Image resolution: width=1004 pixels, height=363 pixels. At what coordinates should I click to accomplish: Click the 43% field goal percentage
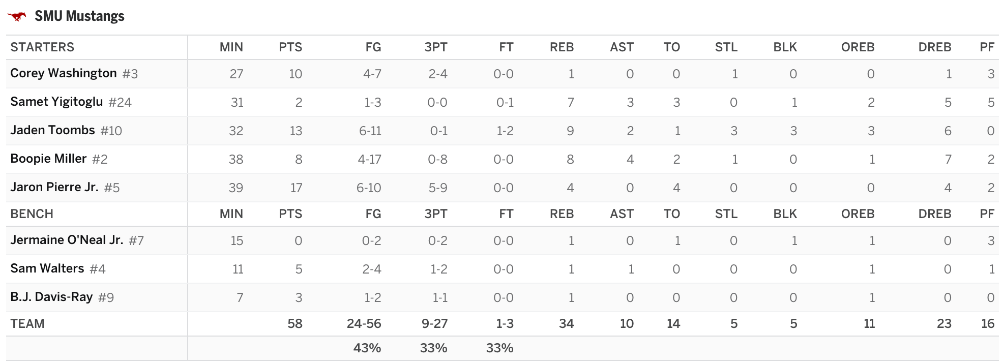(x=367, y=348)
